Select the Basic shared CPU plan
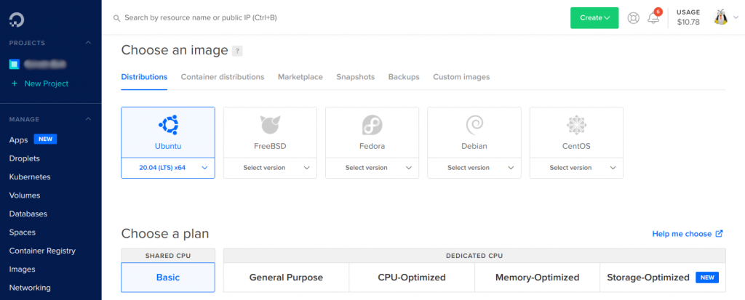Image resolution: width=745 pixels, height=300 pixels. pyautogui.click(x=168, y=277)
